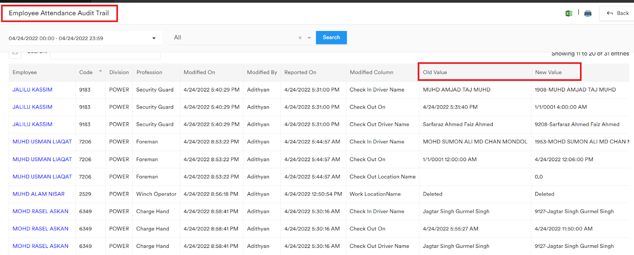Select old value MOHD SUMON ALI MD CHAN MONDOL

(x=475, y=142)
